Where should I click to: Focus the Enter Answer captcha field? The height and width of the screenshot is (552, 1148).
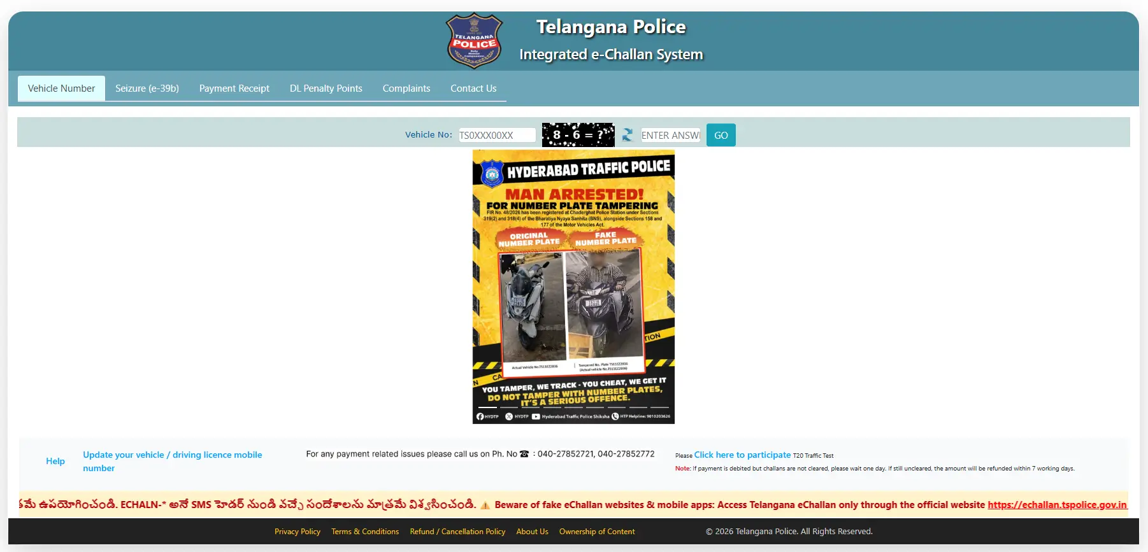(x=671, y=135)
